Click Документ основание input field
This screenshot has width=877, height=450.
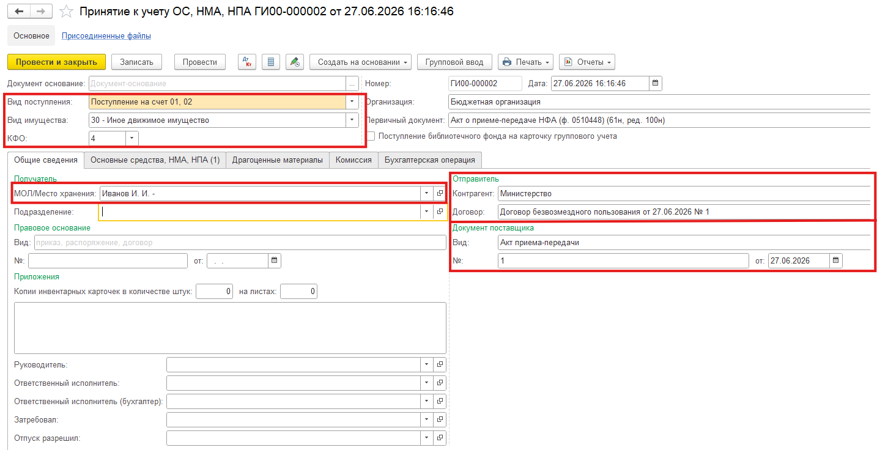coord(217,84)
